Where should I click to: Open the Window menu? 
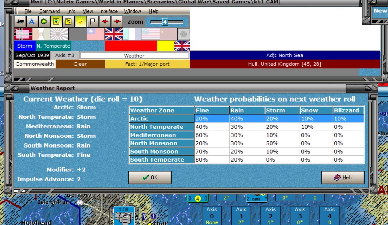click(132, 11)
